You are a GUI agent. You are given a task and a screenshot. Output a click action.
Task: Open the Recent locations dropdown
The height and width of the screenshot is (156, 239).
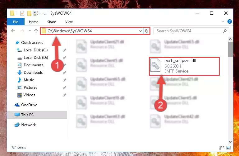coord(30,31)
